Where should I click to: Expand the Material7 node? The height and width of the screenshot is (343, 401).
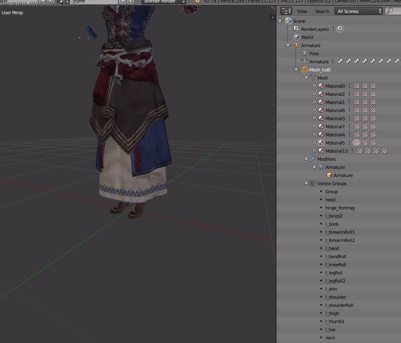click(x=314, y=126)
